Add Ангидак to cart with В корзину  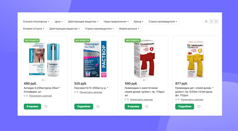click(32, 106)
